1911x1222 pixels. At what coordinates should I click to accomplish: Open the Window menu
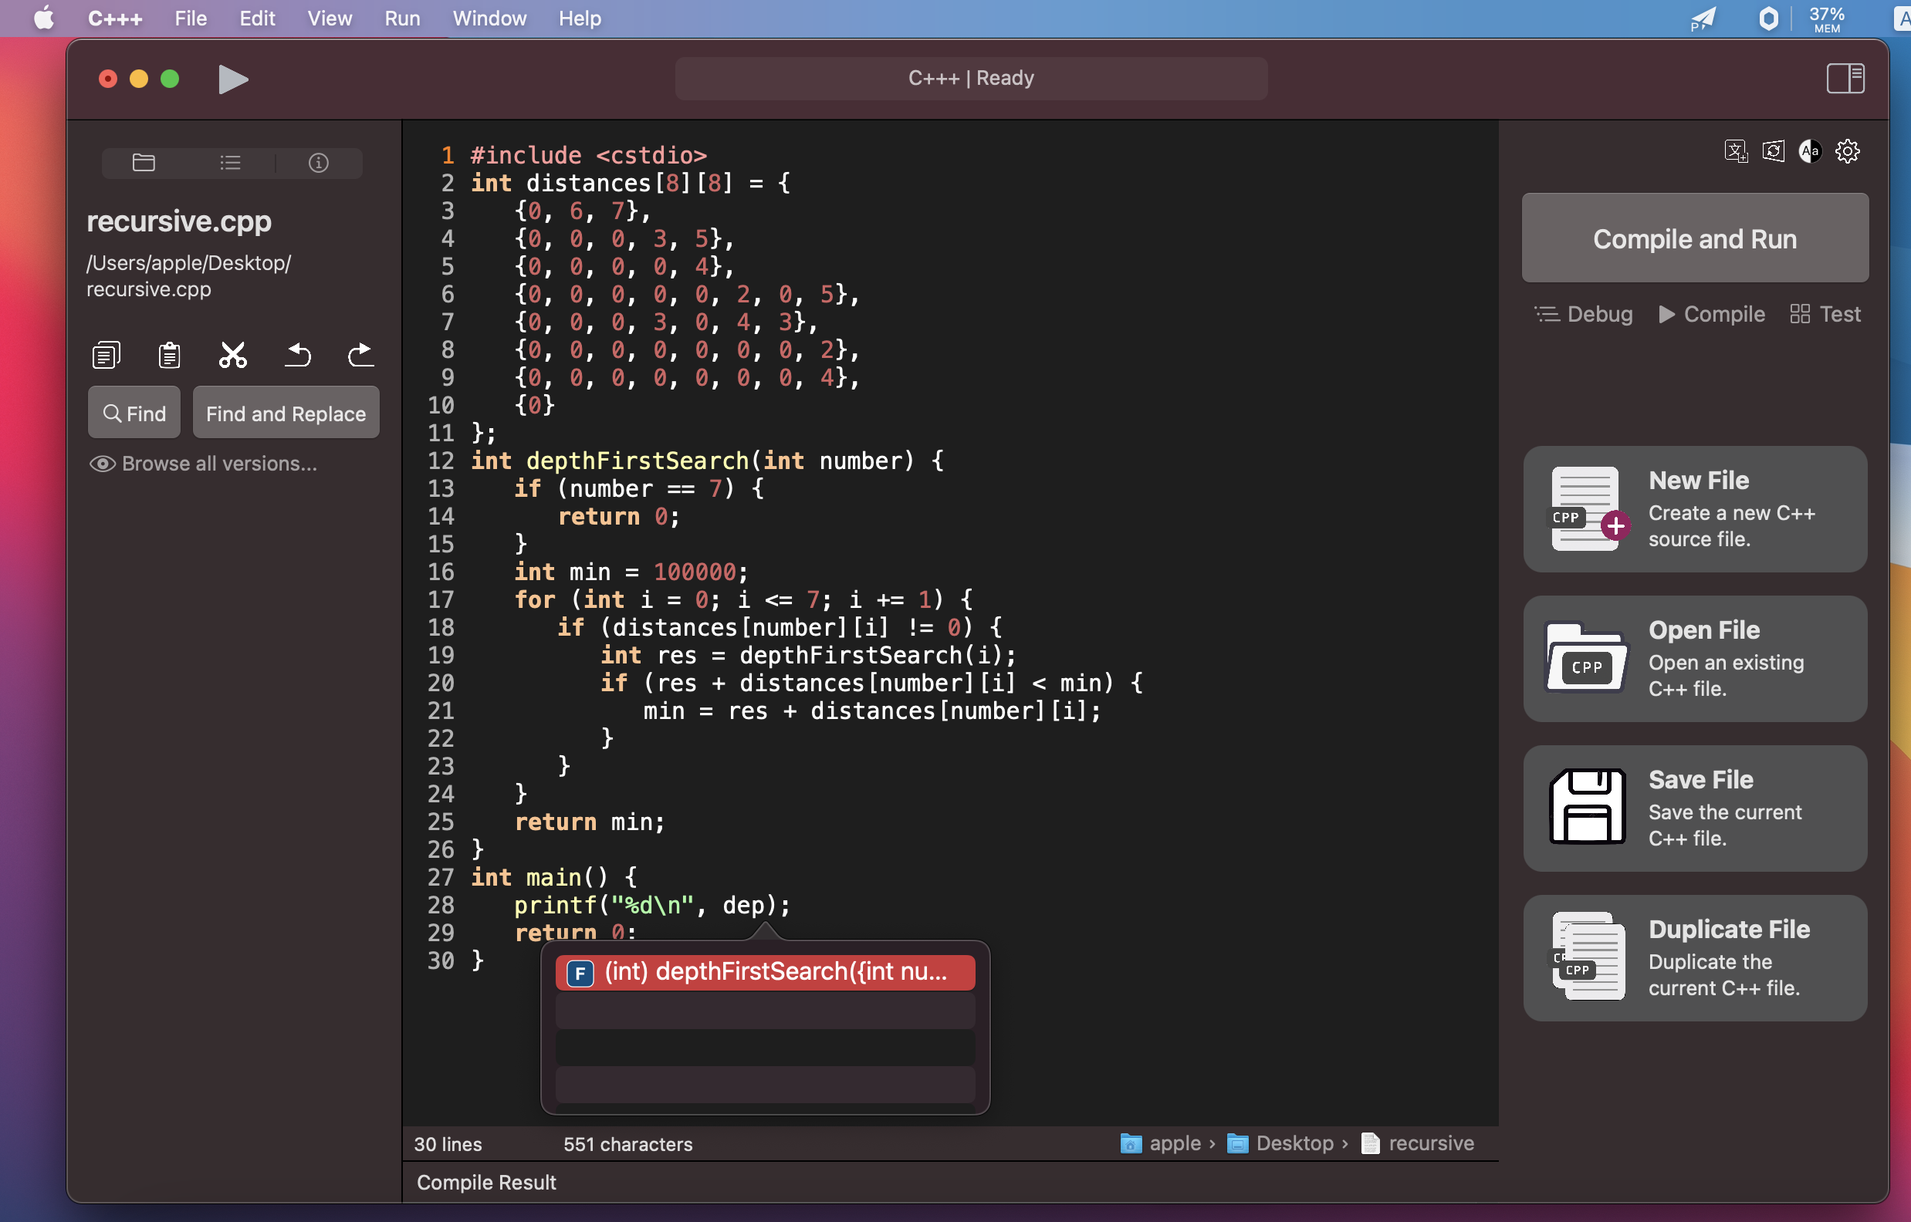coord(489,19)
